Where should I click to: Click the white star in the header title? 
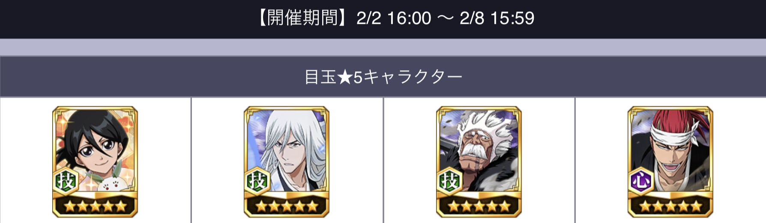tap(345, 77)
